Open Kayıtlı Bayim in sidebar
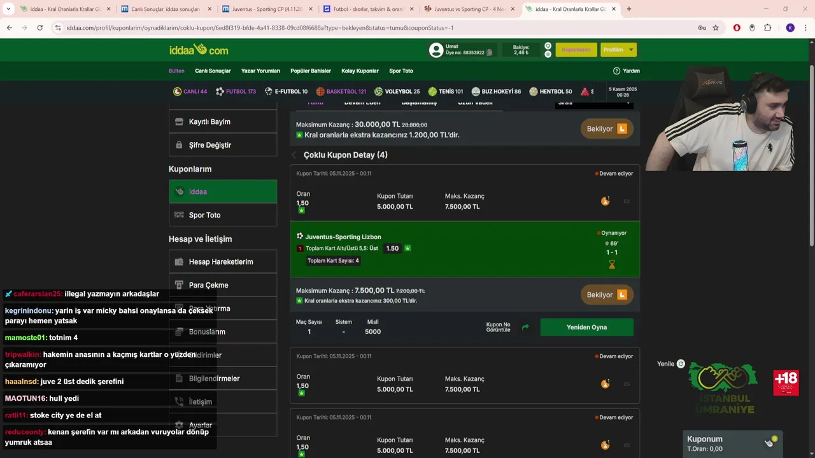Viewport: 815px width, 458px height. pos(223,121)
